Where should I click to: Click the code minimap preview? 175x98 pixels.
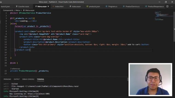[164, 16]
